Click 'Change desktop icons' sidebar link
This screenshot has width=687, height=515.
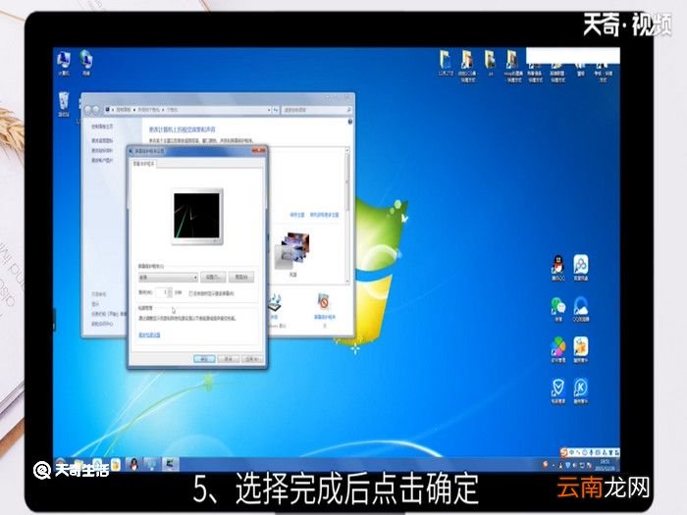(x=102, y=141)
